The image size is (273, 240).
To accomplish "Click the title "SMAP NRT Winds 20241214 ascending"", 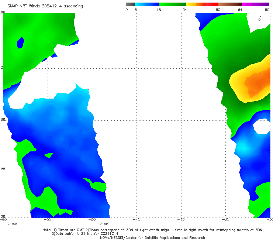I will (x=45, y=6).
